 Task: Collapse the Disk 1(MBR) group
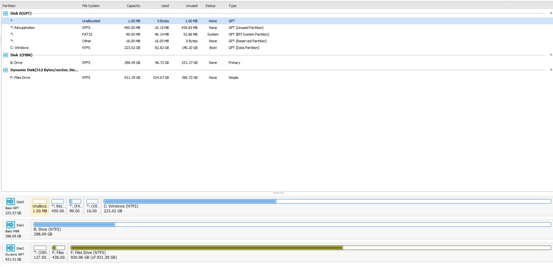551,55
